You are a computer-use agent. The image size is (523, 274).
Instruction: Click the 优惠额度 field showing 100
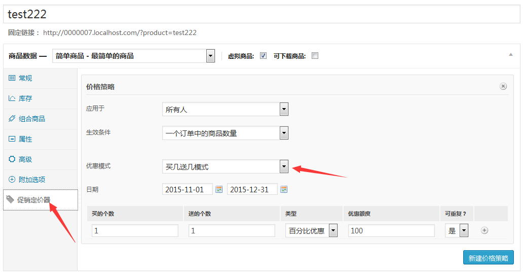point(391,230)
